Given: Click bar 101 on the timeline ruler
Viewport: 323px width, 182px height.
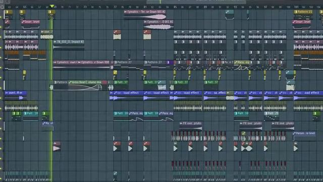Looking at the screenshot, I should [x=296, y=7].
